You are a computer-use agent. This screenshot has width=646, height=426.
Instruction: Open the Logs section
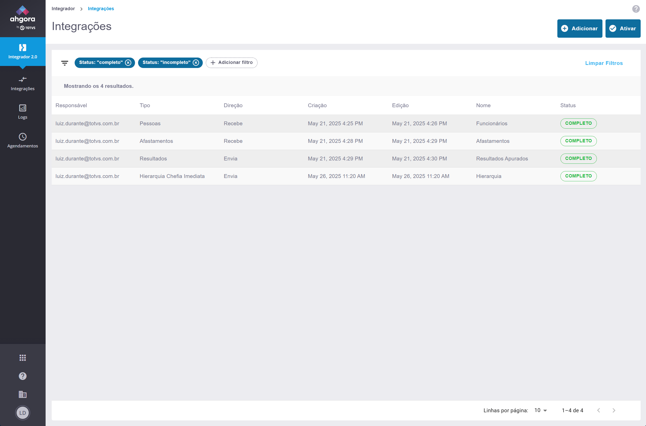(23, 112)
